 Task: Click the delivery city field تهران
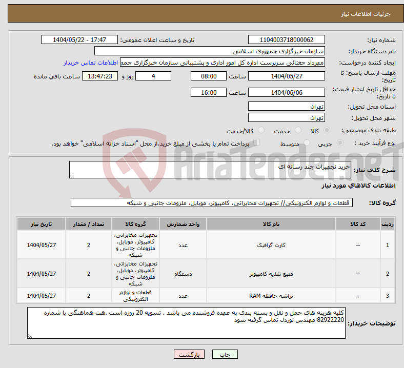[286, 117]
